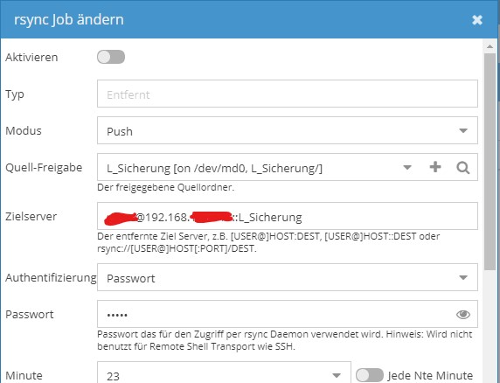Click the scrollbar up arrow
The width and height of the screenshot is (500, 383).
pos(490,46)
